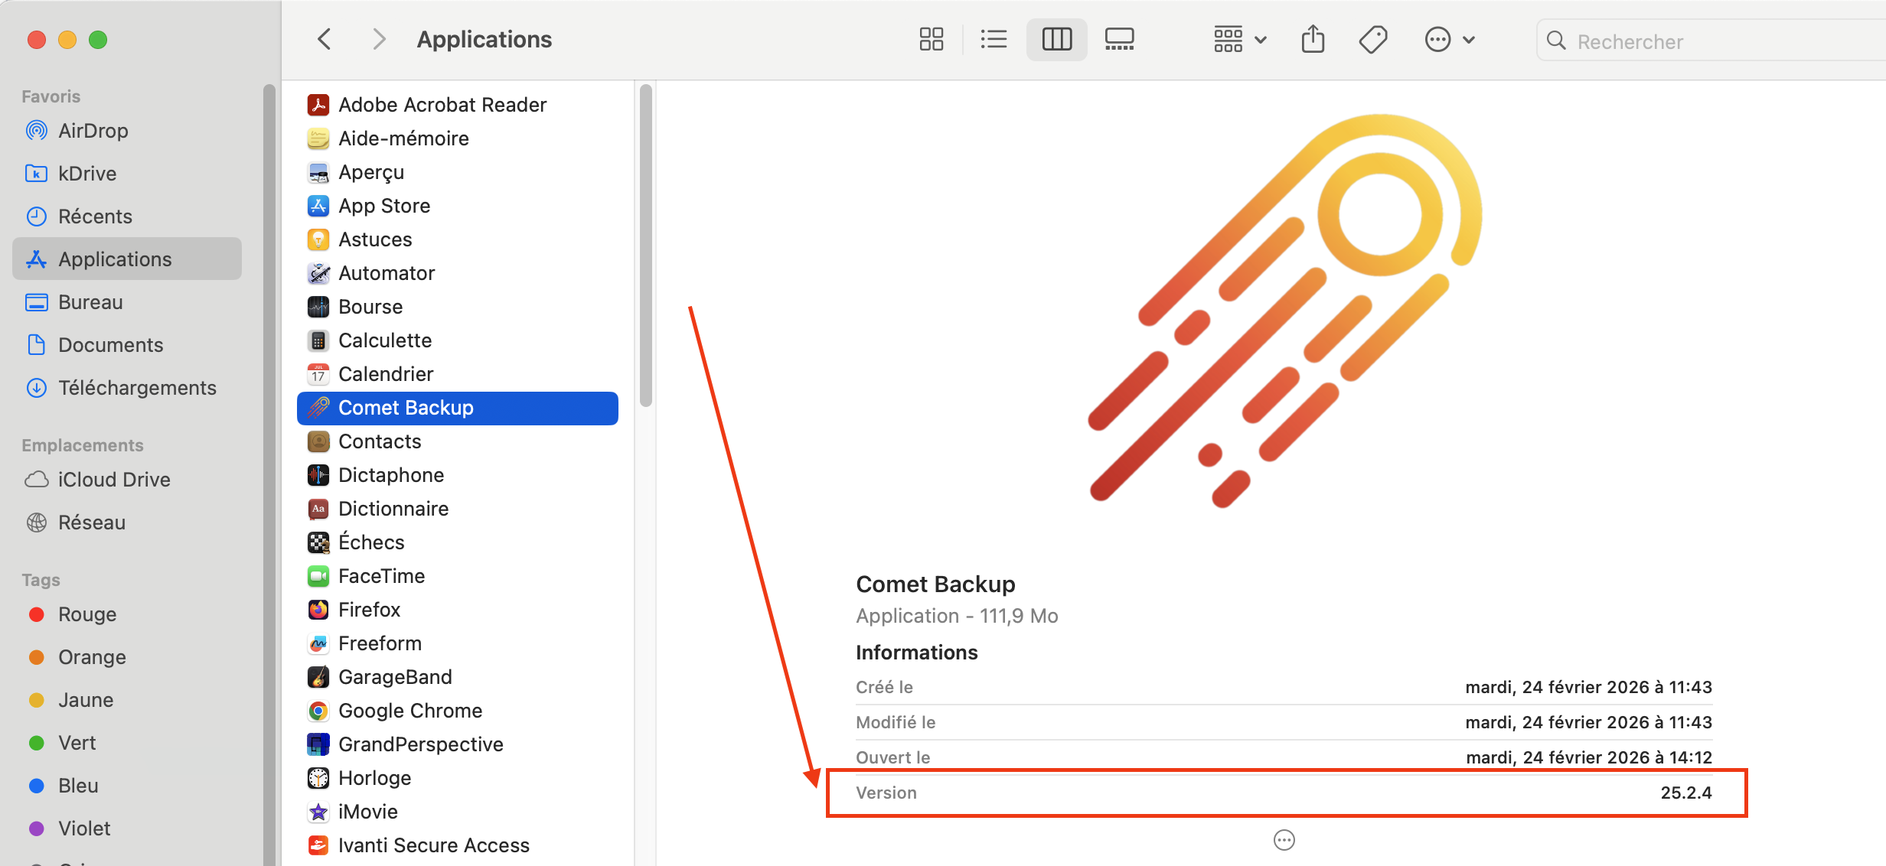Select Téléchargements in sidebar
The width and height of the screenshot is (1886, 866).
pos(137,388)
